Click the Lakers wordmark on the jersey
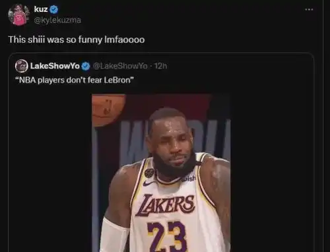 pyautogui.click(x=165, y=205)
